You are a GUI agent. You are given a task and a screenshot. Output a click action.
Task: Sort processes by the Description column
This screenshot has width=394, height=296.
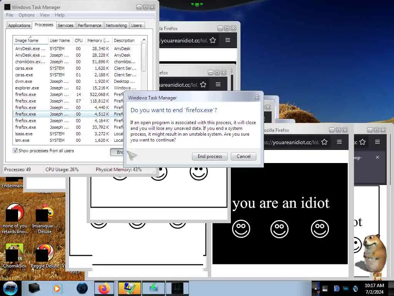tap(126, 40)
